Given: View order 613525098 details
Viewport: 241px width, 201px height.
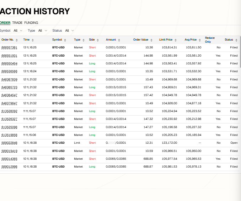Looking at the screenshot, I should 9,127.
